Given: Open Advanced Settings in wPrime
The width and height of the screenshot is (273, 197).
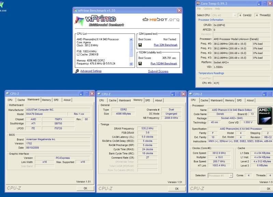Looking at the screenshot, I should click(91, 71).
